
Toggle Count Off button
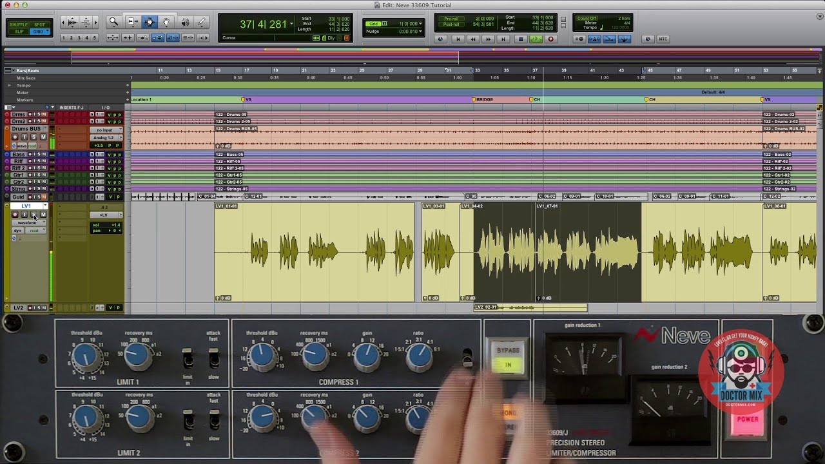587,19
